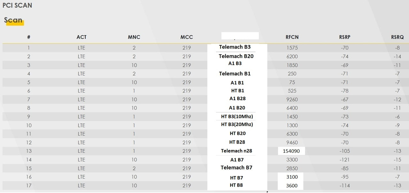The height and width of the screenshot is (193, 409).
Task: Click RSRQ value -14
Action: 397,56
